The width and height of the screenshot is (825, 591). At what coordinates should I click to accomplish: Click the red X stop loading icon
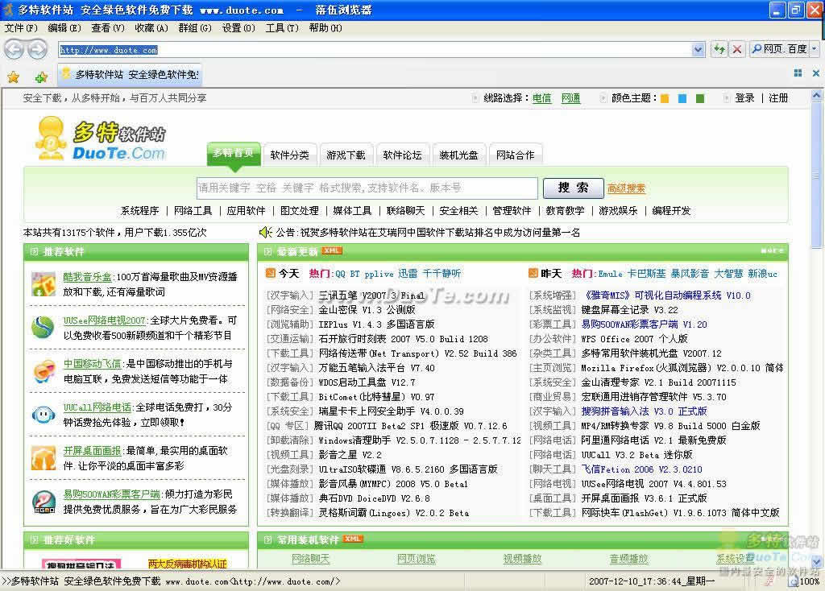pyautogui.click(x=736, y=49)
